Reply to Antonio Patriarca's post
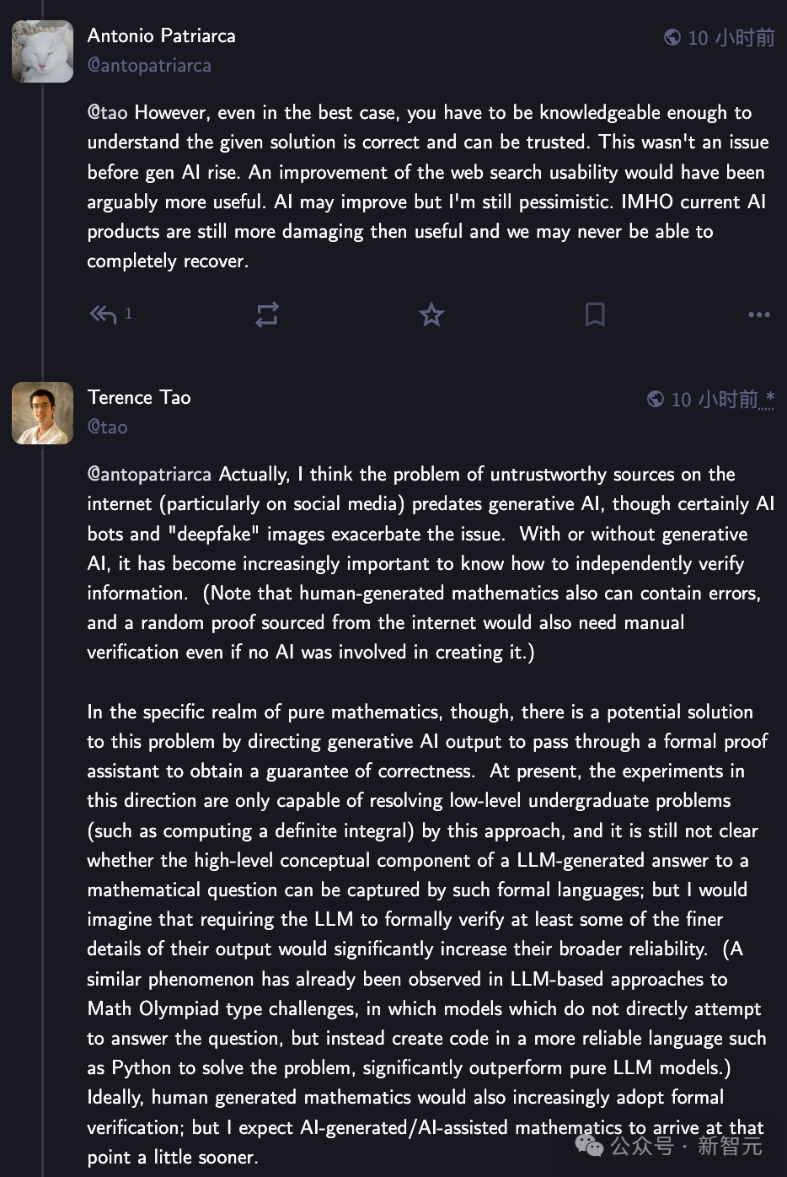 click(103, 314)
